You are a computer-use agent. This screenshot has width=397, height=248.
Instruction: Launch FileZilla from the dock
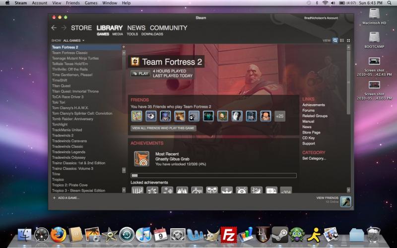228,234
